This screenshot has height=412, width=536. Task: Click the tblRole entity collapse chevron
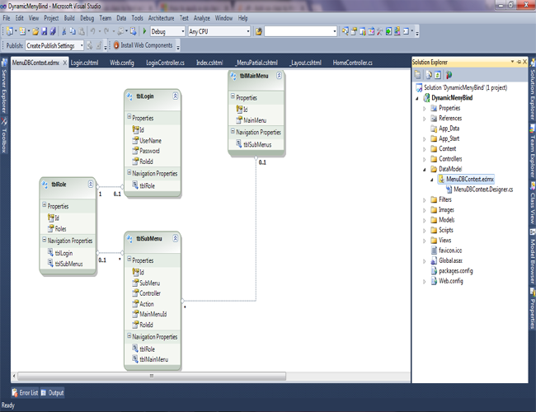(x=90, y=185)
